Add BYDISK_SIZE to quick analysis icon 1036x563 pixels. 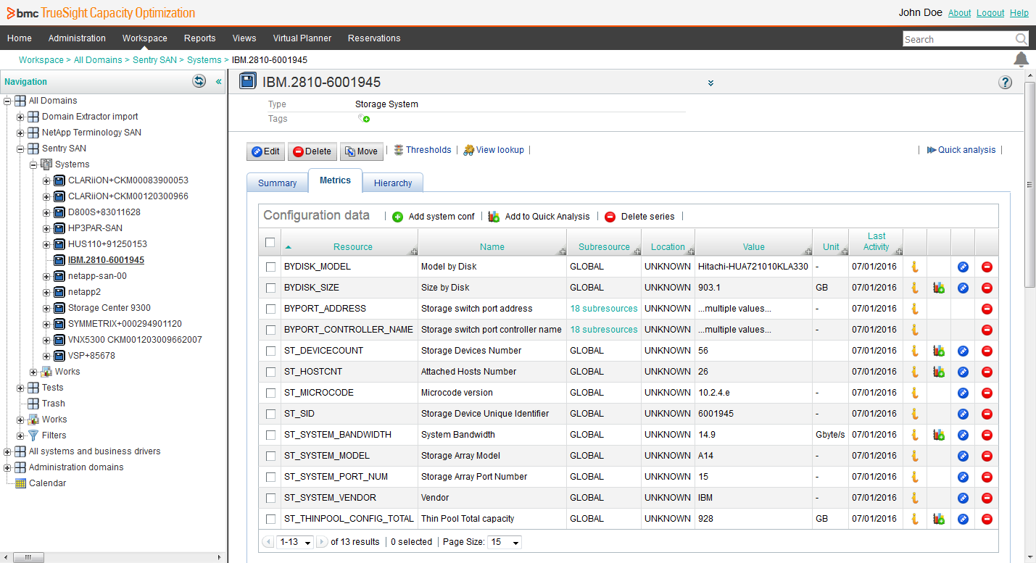[939, 288]
